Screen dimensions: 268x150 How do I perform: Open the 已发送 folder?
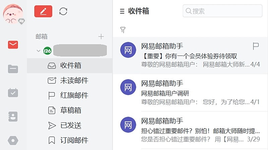[x=70, y=126]
